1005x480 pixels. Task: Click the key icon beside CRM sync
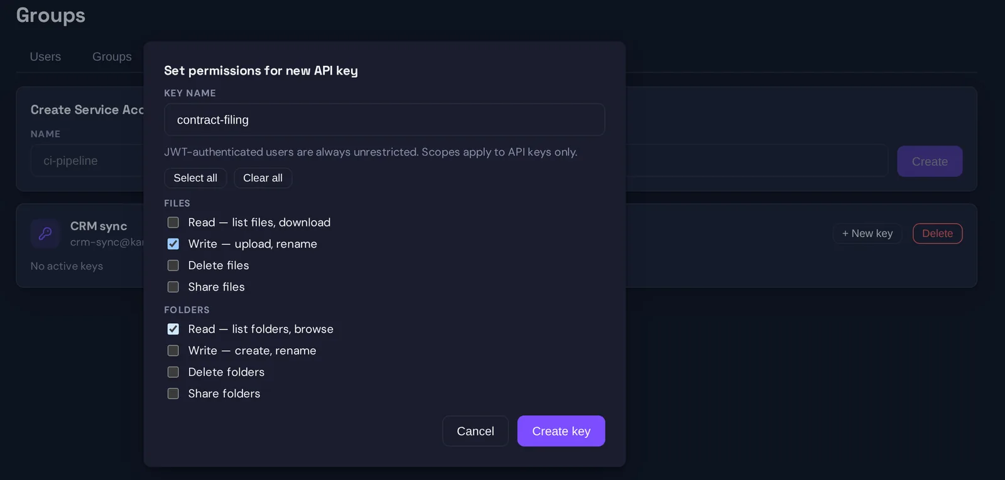click(x=45, y=233)
